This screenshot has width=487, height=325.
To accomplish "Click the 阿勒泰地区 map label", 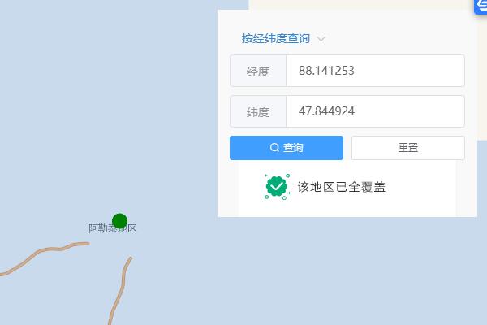I will tap(113, 228).
